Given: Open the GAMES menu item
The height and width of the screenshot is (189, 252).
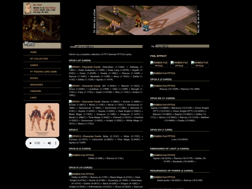Looking at the screenshot, I should coord(34,65).
